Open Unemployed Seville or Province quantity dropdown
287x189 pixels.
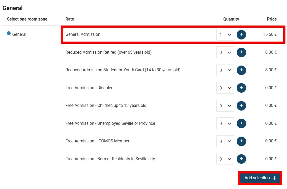(x=225, y=123)
